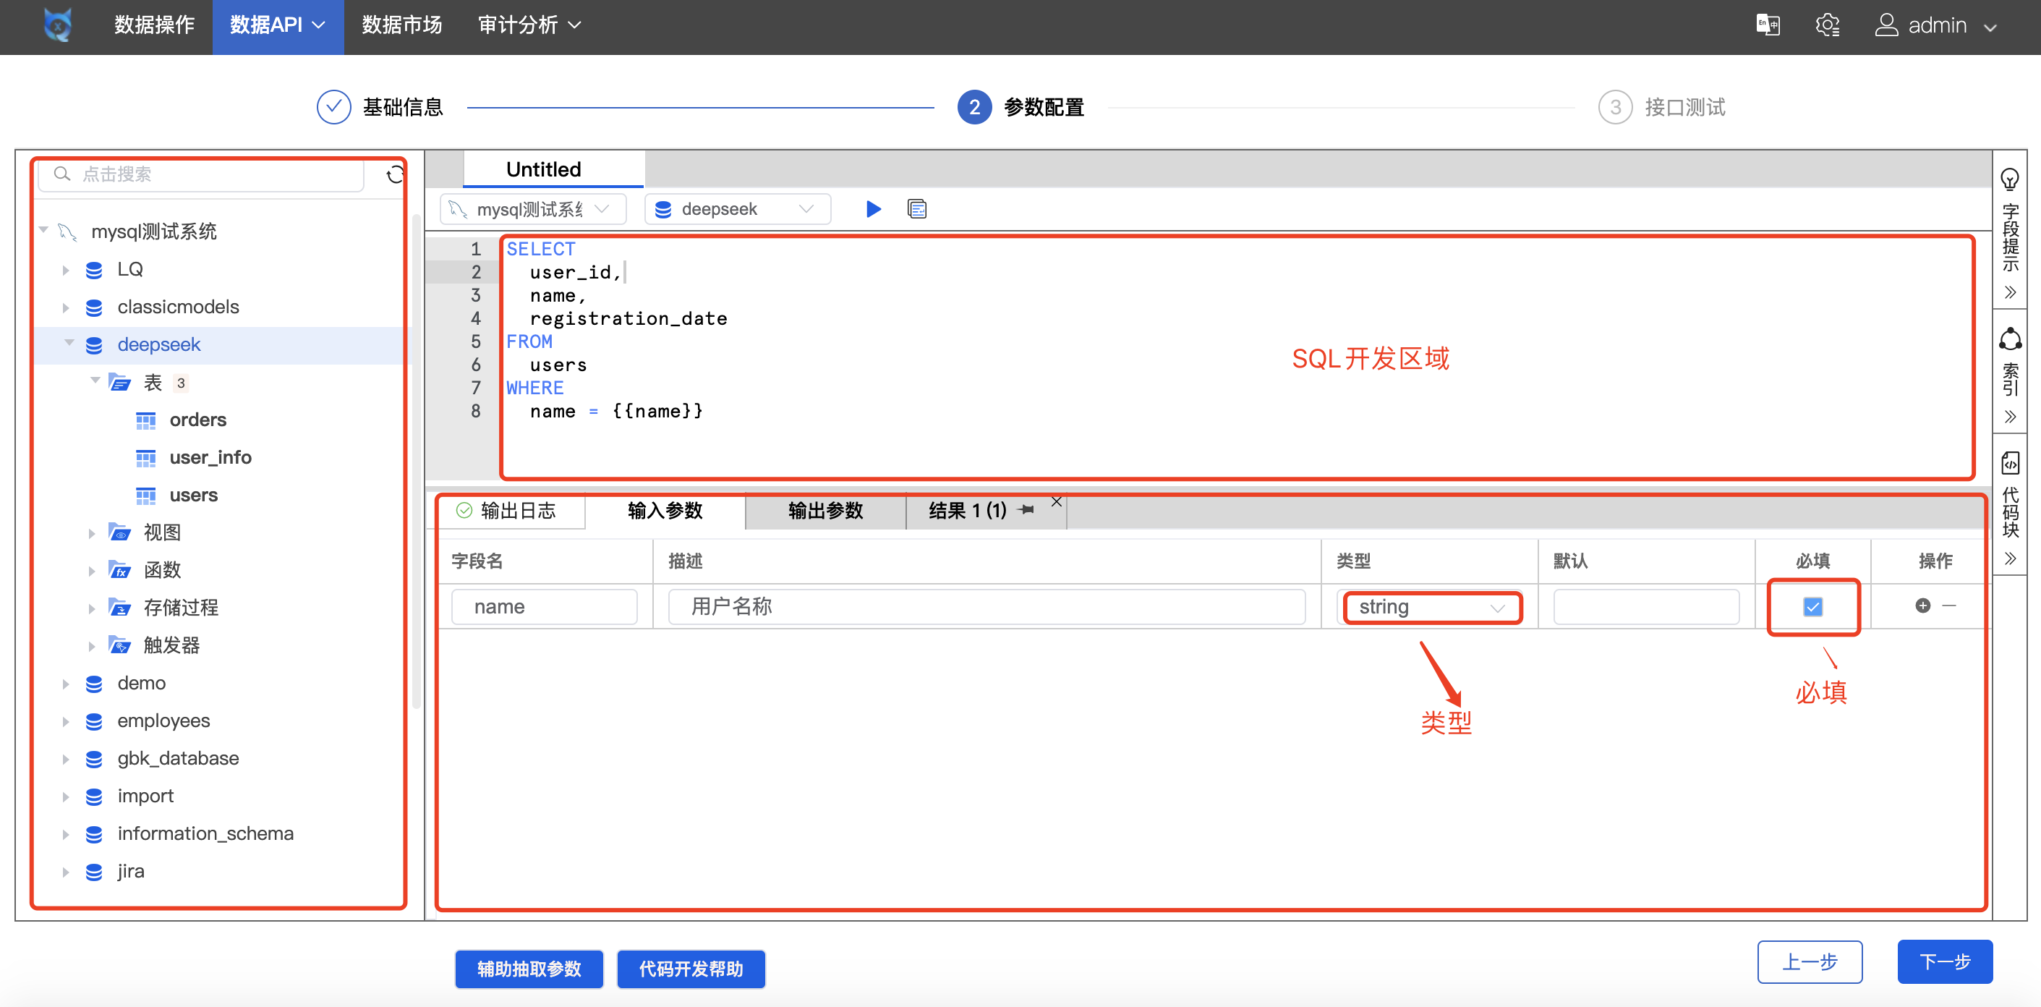Click the 辅助抽取参数 button

(529, 969)
